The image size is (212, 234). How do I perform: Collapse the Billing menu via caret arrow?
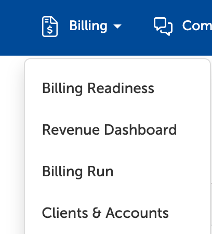[x=117, y=27]
